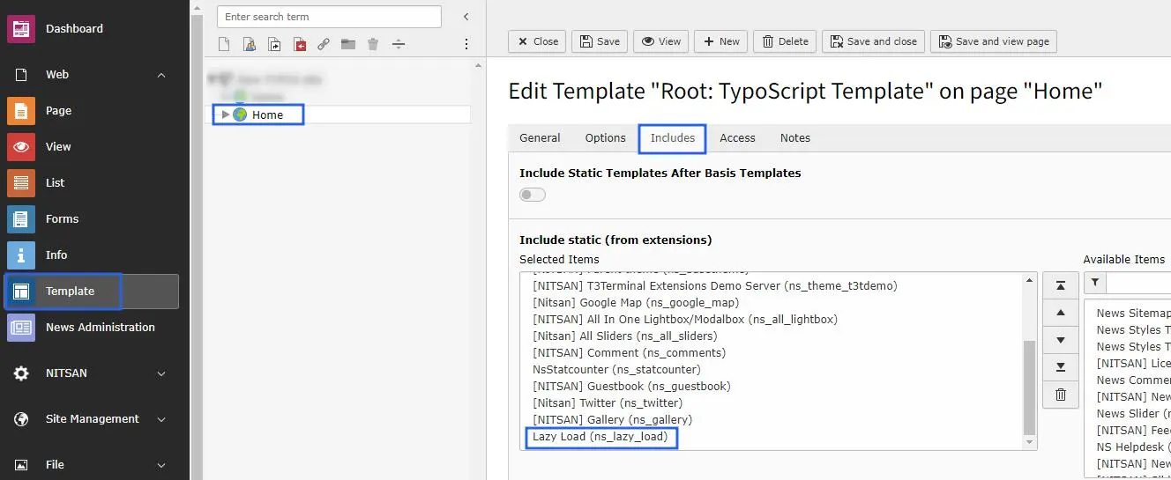Switch to the General tab
This screenshot has height=480, width=1171.
point(540,138)
